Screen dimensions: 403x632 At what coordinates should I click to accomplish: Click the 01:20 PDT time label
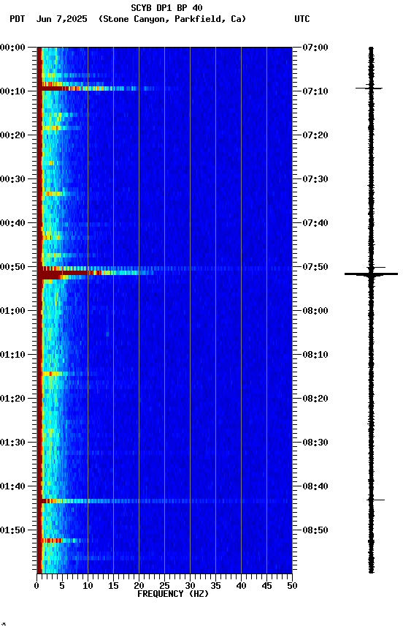click(x=12, y=399)
